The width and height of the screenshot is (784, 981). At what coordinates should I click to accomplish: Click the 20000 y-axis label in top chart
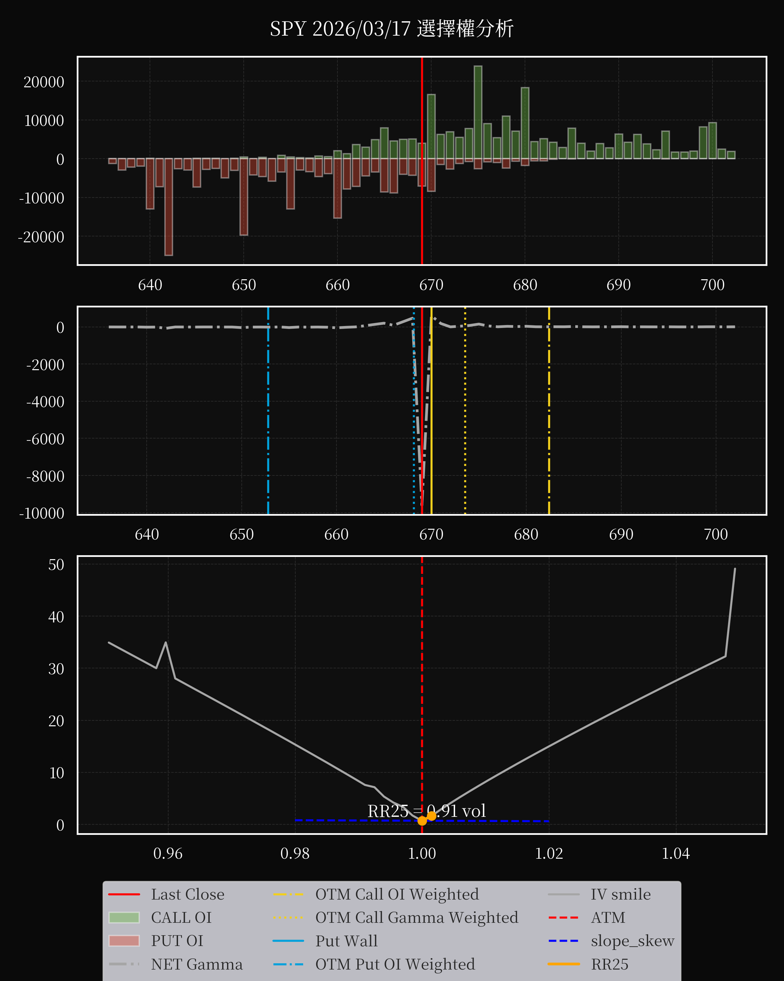click(x=44, y=82)
